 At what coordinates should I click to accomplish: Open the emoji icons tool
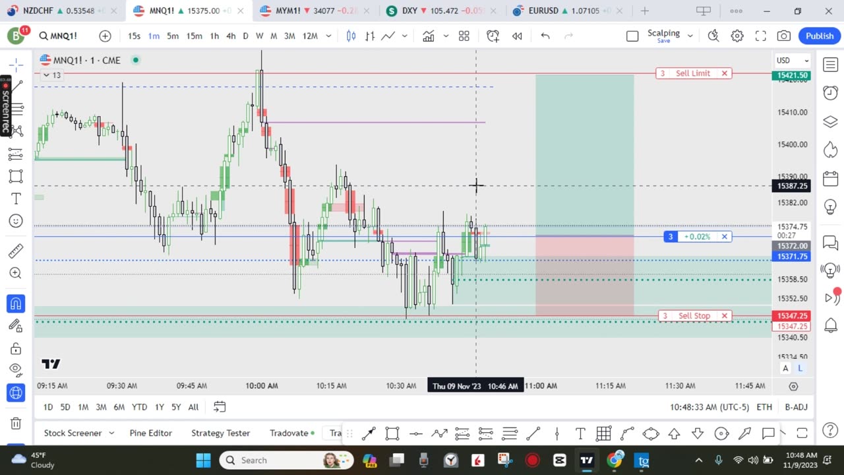pyautogui.click(x=16, y=221)
